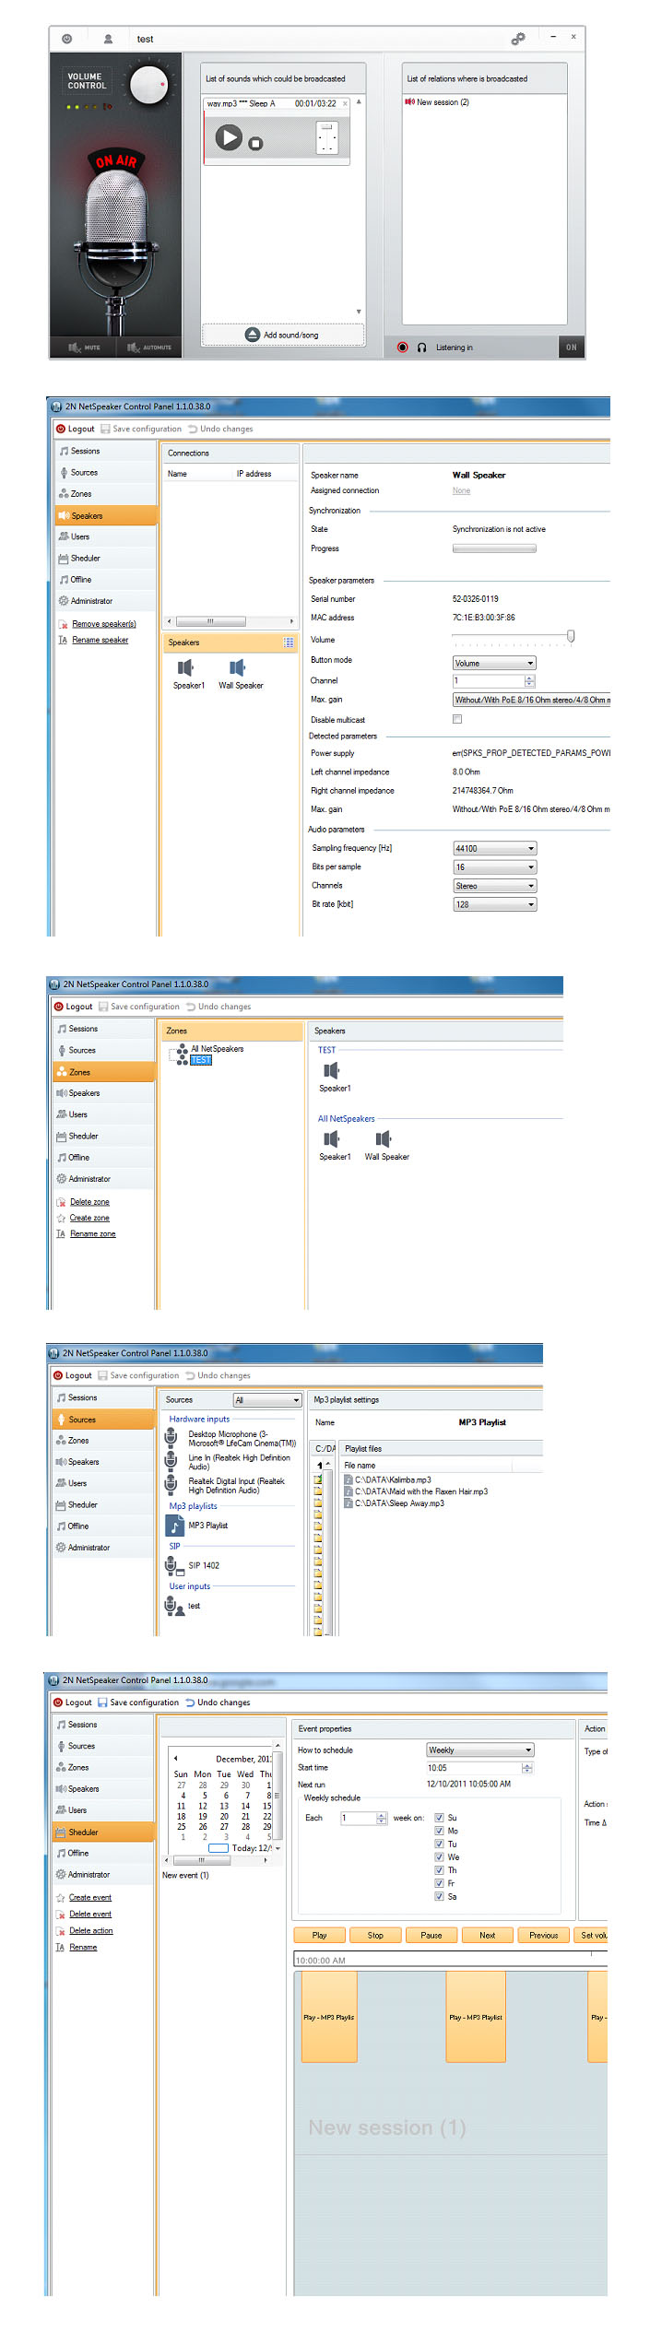This screenshot has width=650, height=2345.
Task: Select the TEST zone in the tree
Action: 201,1060
